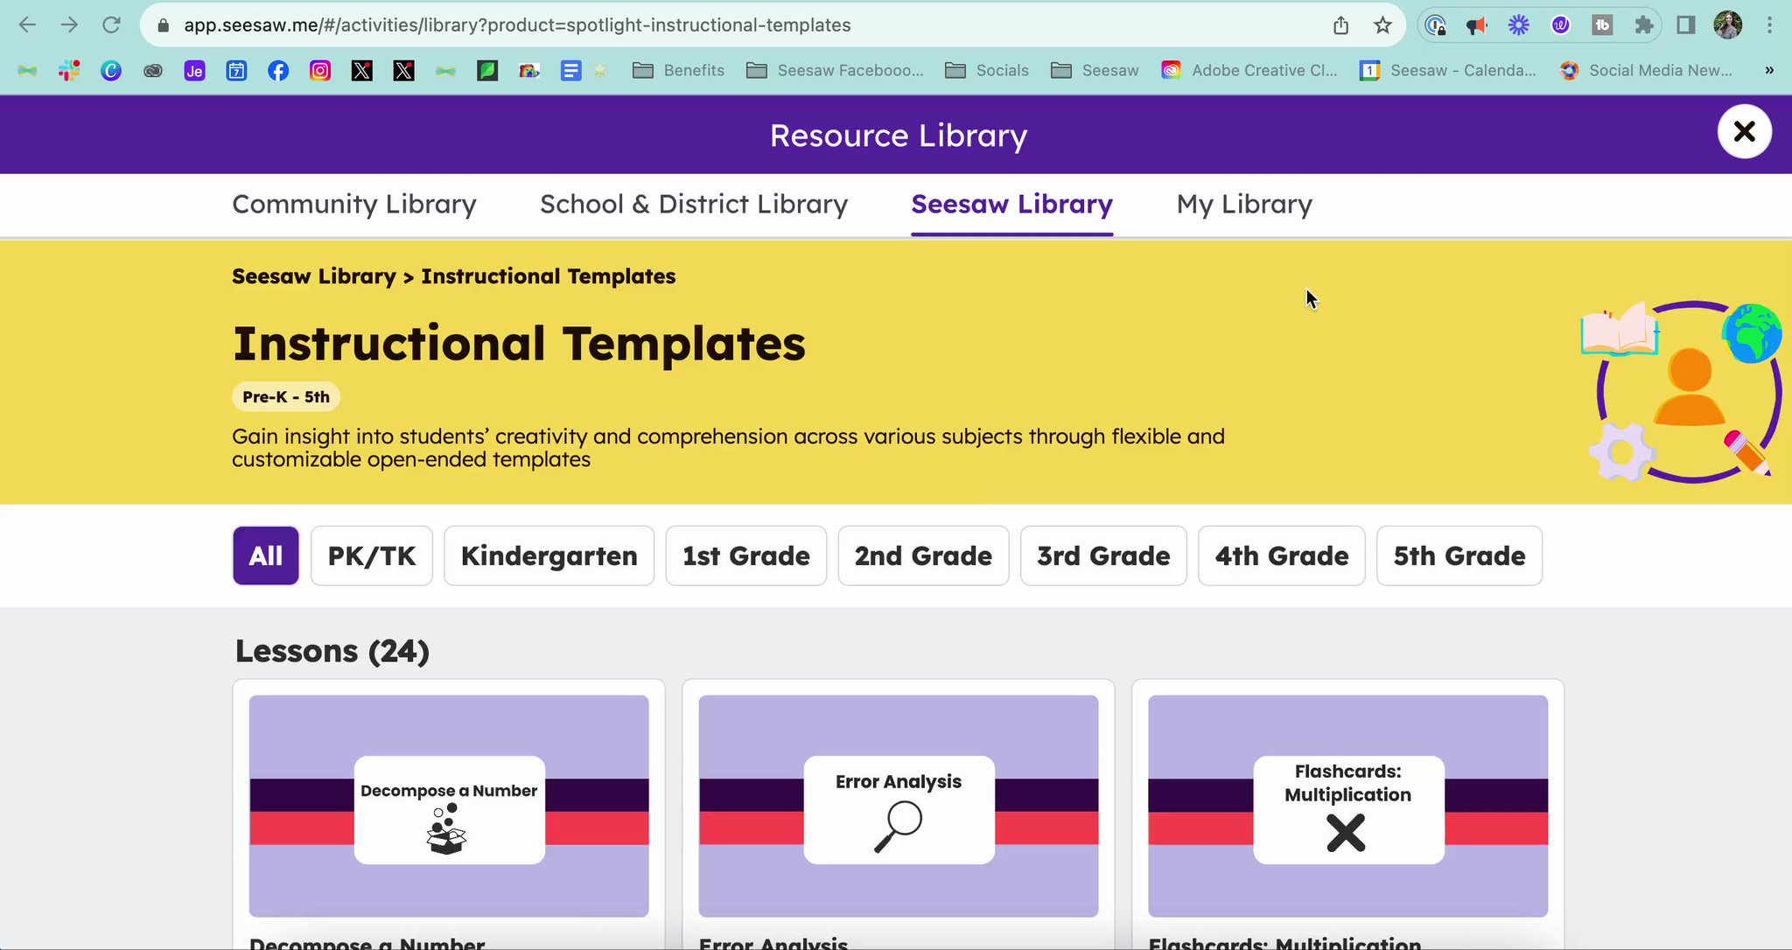
Task: Open the Decompose a Number lesson thumbnail
Action: (x=449, y=806)
